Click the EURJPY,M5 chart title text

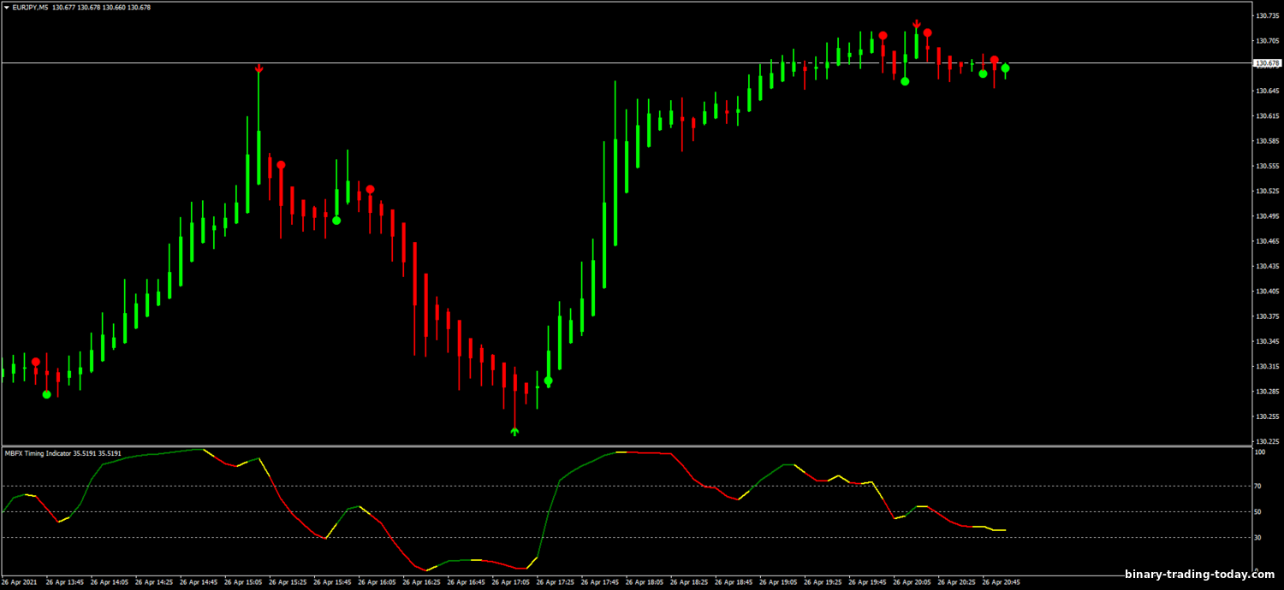(30, 7)
